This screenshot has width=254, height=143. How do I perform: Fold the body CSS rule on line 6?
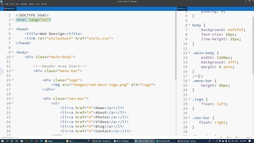(189, 25)
